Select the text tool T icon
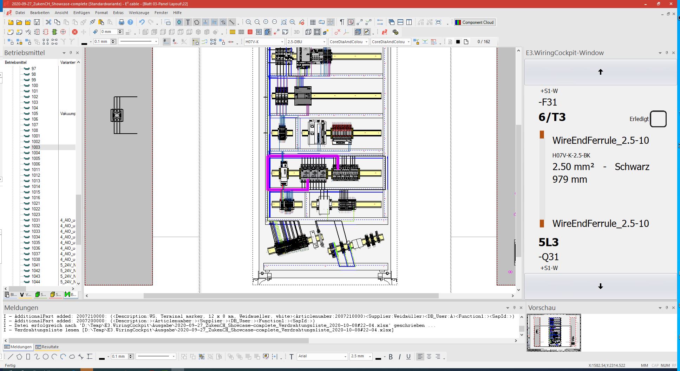Screen dimensions: 680x371 188,22
